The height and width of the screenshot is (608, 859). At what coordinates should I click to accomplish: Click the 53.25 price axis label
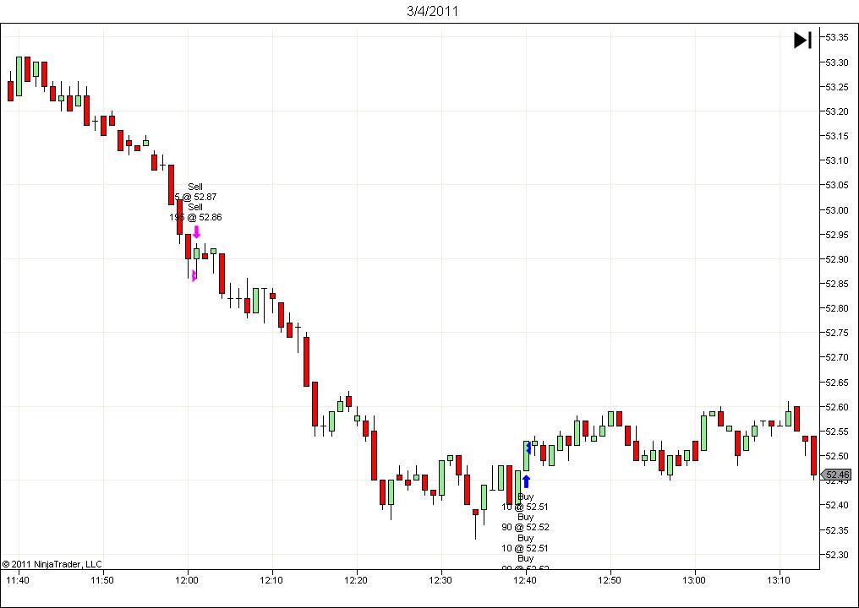836,87
